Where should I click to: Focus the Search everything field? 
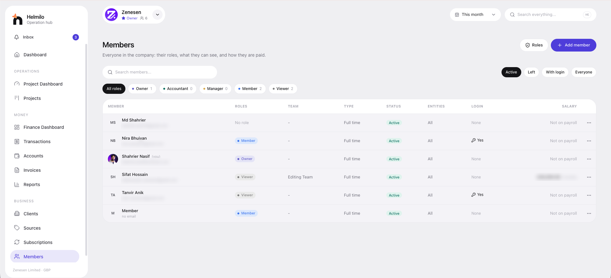550,15
